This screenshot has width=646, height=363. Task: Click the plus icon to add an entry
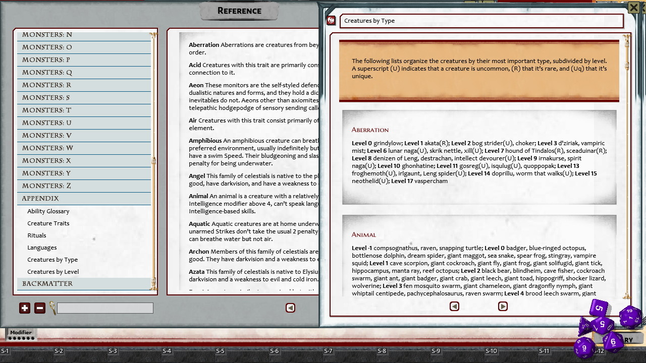[x=25, y=308]
